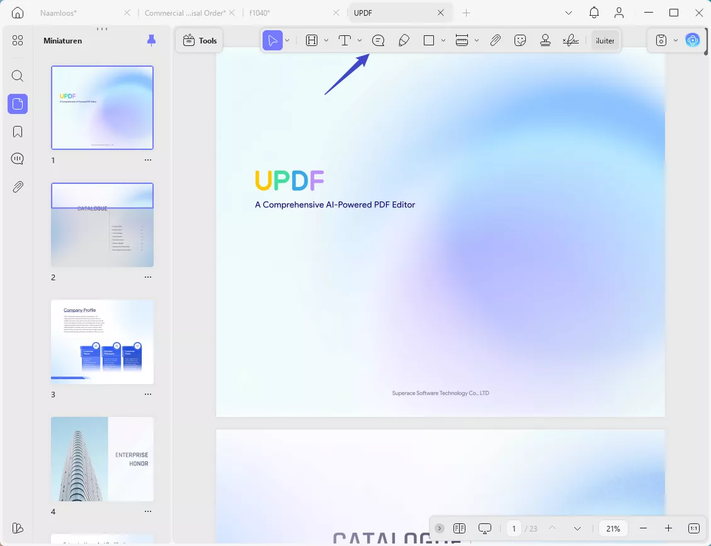This screenshot has height=546, width=711.
Task: Select the cursor selection tool
Action: pos(273,40)
